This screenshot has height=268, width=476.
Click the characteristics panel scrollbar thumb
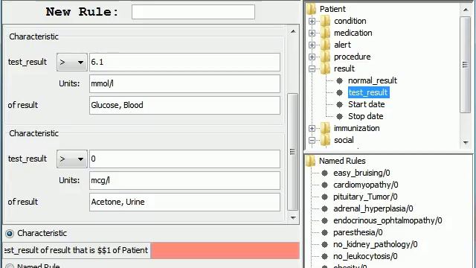click(x=292, y=152)
